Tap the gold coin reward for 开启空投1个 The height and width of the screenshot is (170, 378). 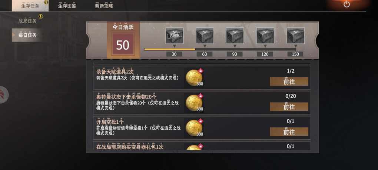point(195,128)
